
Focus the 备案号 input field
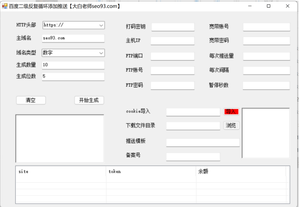click(x=193, y=157)
